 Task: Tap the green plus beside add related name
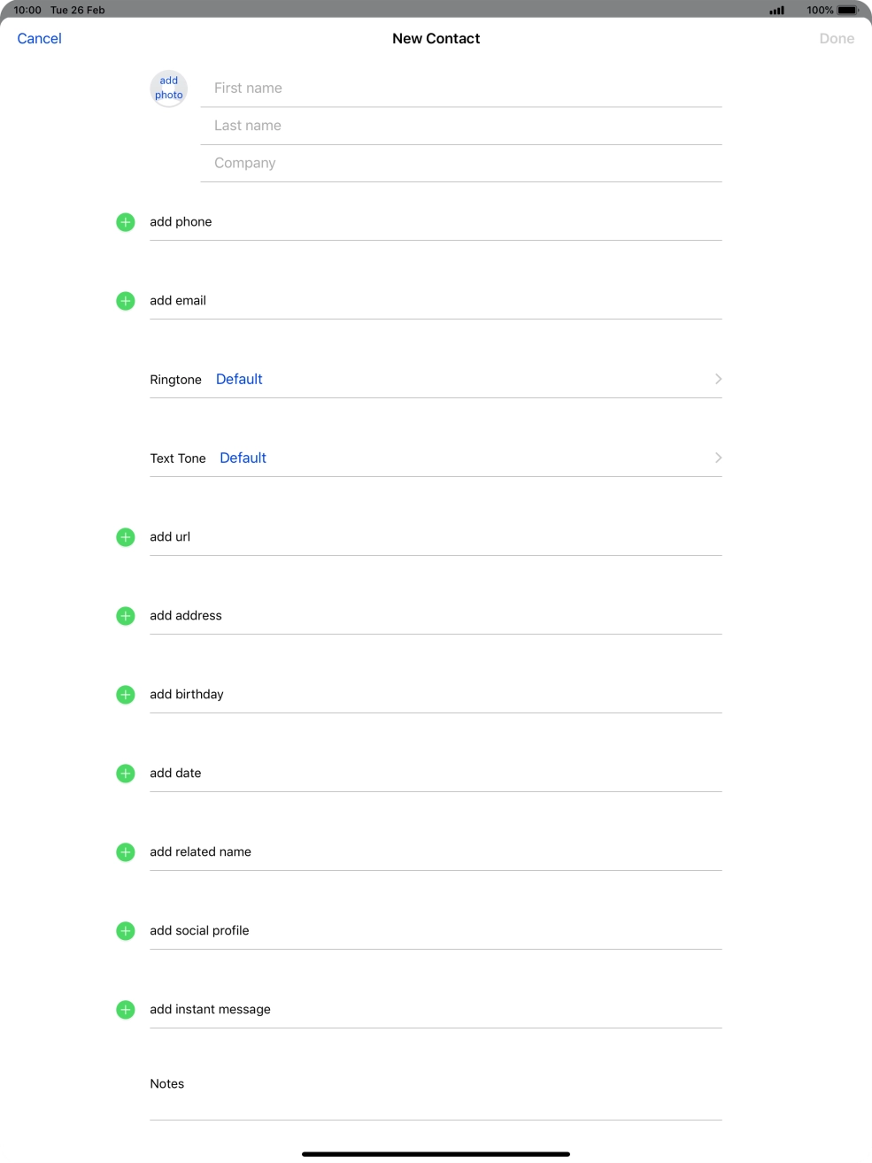pyautogui.click(x=126, y=852)
